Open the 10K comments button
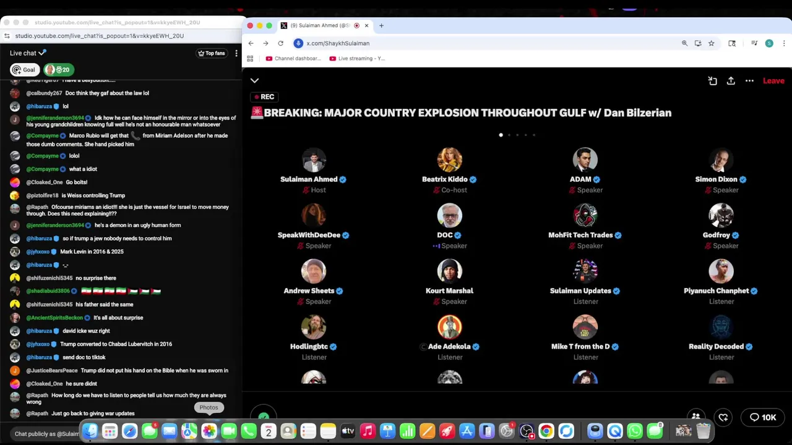The width and height of the screenshot is (792, 445). coord(763,418)
